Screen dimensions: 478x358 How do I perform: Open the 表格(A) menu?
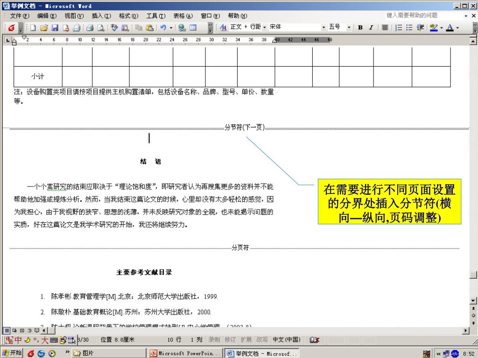pyautogui.click(x=183, y=16)
